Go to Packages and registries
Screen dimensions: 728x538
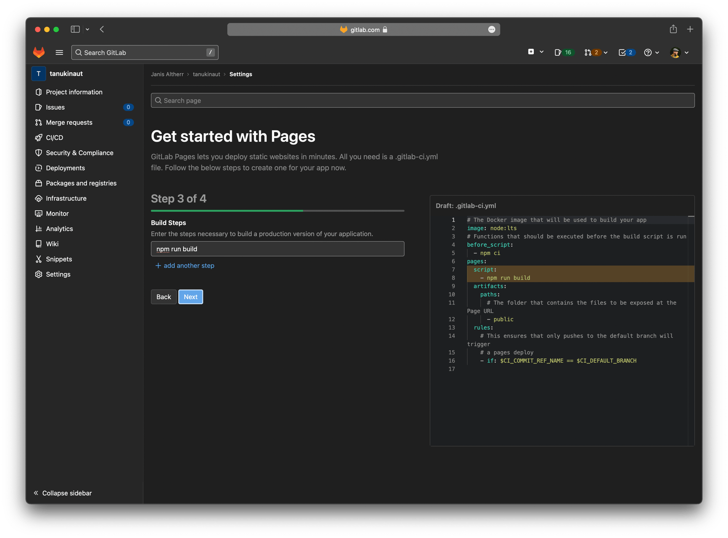(81, 183)
